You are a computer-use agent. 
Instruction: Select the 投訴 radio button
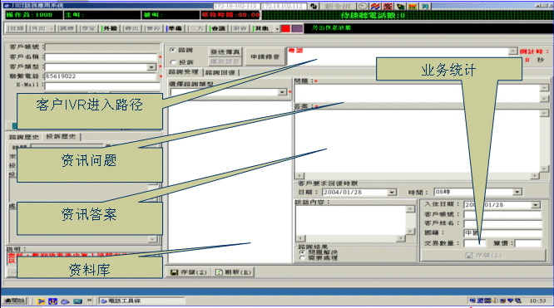[173, 62]
